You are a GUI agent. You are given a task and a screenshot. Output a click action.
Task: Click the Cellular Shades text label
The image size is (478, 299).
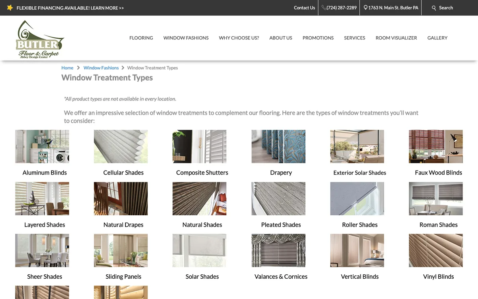pos(123,173)
